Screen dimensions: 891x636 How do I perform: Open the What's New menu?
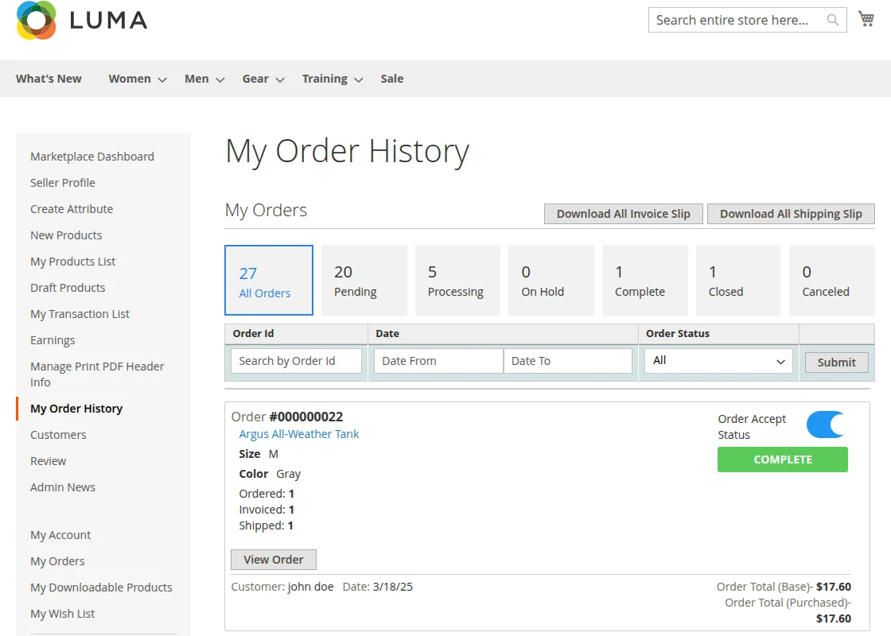click(49, 78)
